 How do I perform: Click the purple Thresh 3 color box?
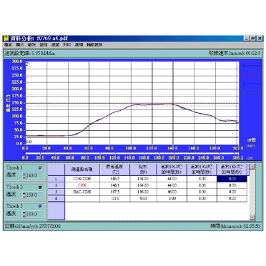click(x=40, y=207)
